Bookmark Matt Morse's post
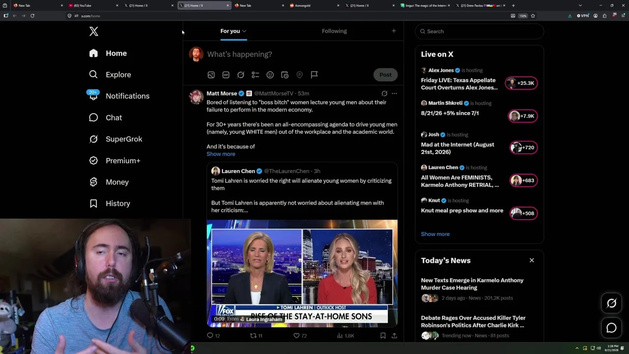This screenshot has width=629, height=354. (383, 336)
